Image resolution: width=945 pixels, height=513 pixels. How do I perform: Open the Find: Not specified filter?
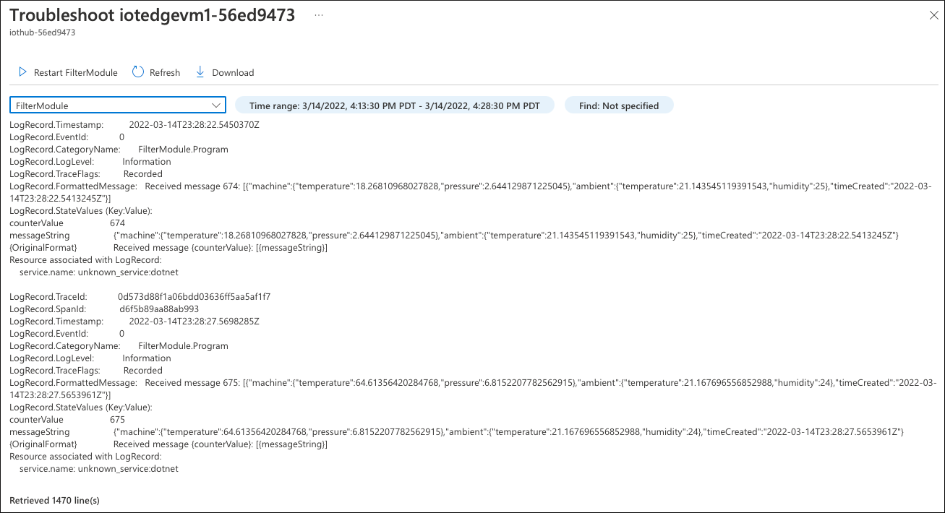618,105
